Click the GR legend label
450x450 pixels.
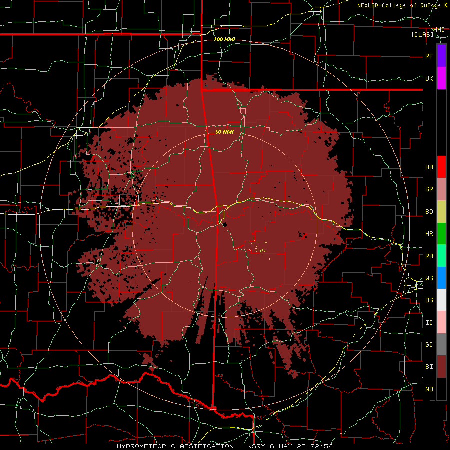click(429, 189)
